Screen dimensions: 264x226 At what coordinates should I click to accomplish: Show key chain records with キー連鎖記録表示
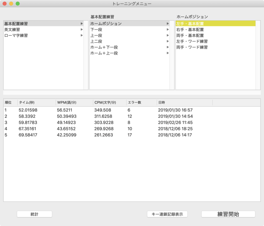(167, 214)
